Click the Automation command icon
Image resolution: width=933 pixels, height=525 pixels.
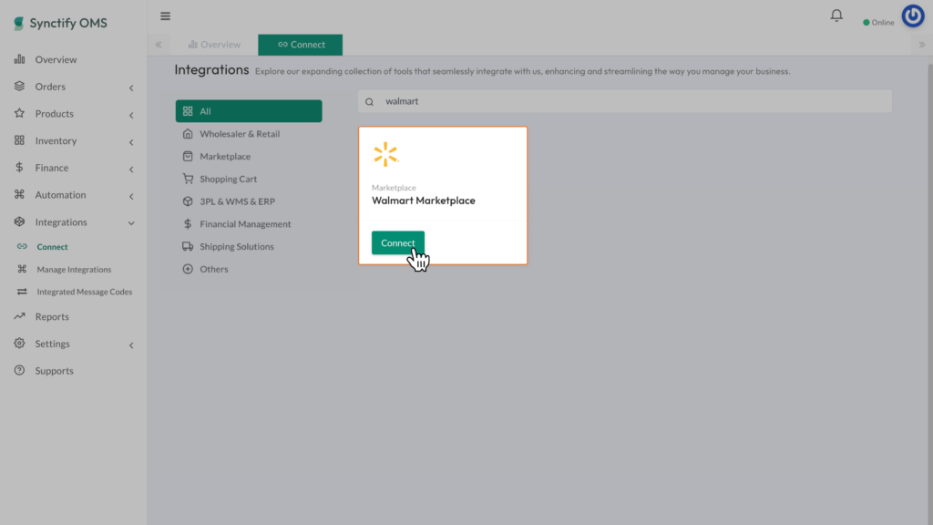click(20, 195)
